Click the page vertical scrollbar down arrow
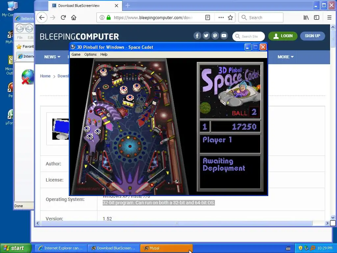The height and width of the screenshot is (253, 337). (x=333, y=217)
